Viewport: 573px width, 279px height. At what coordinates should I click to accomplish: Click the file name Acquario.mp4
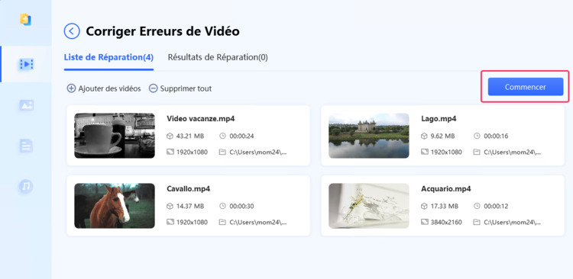(x=446, y=189)
